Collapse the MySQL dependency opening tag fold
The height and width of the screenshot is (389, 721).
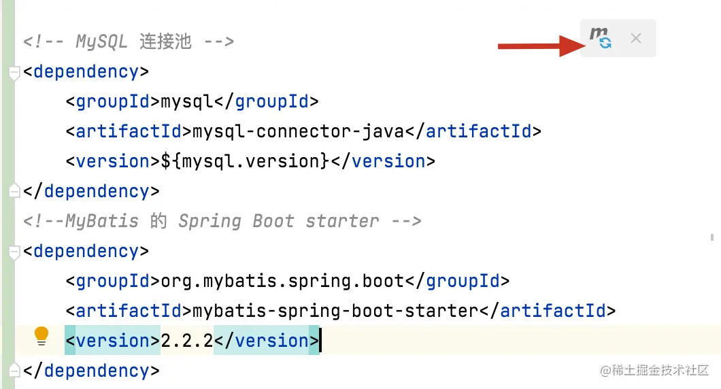coord(15,73)
